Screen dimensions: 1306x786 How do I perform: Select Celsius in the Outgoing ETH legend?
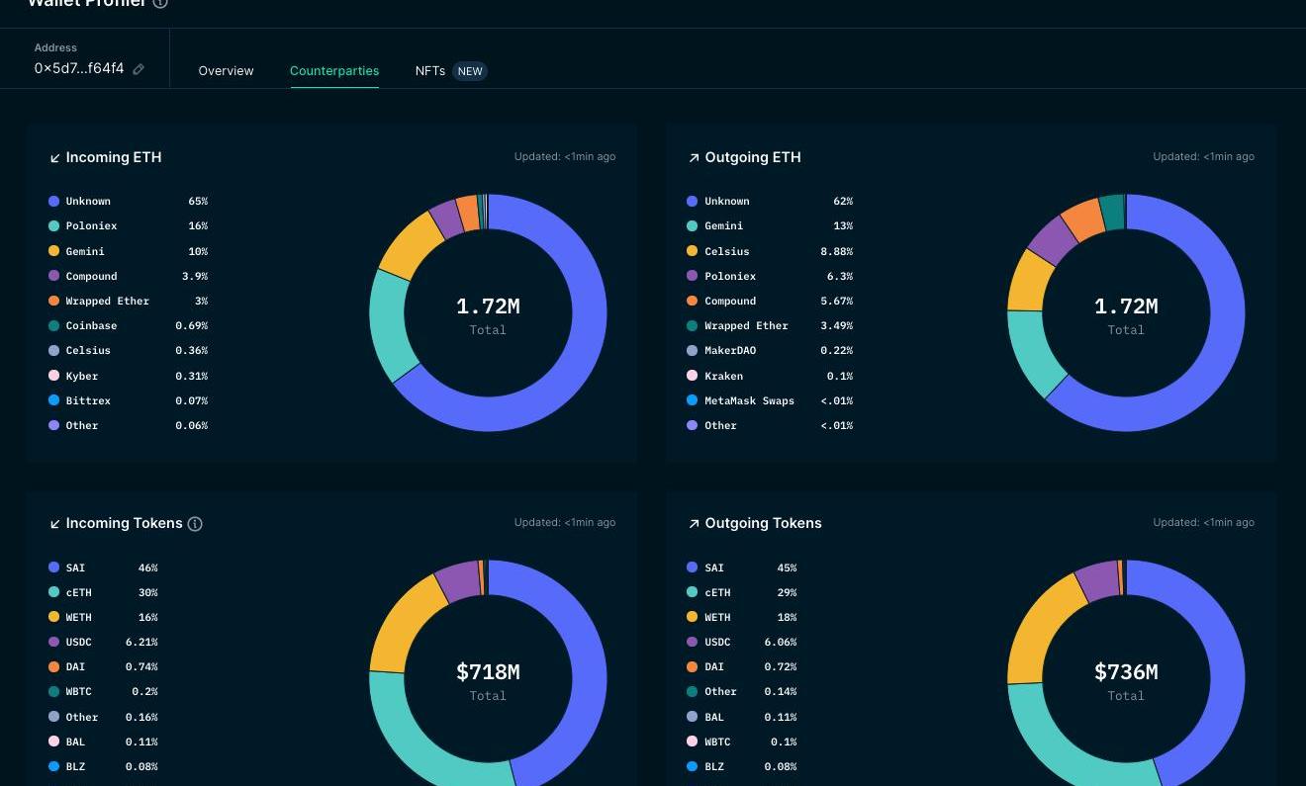(x=726, y=251)
